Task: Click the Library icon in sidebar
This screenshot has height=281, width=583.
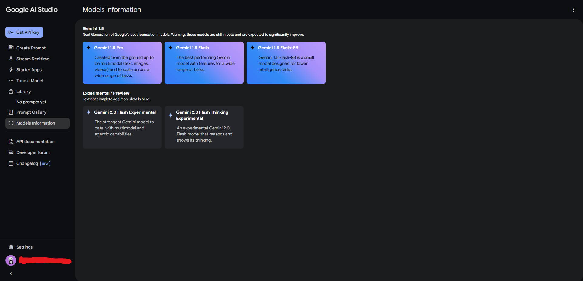Action: coord(11,92)
